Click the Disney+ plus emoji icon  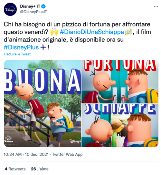point(43,47)
